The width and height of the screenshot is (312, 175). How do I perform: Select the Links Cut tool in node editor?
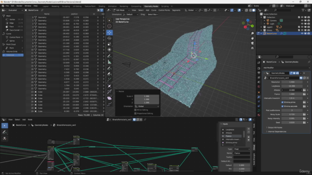click(4, 139)
